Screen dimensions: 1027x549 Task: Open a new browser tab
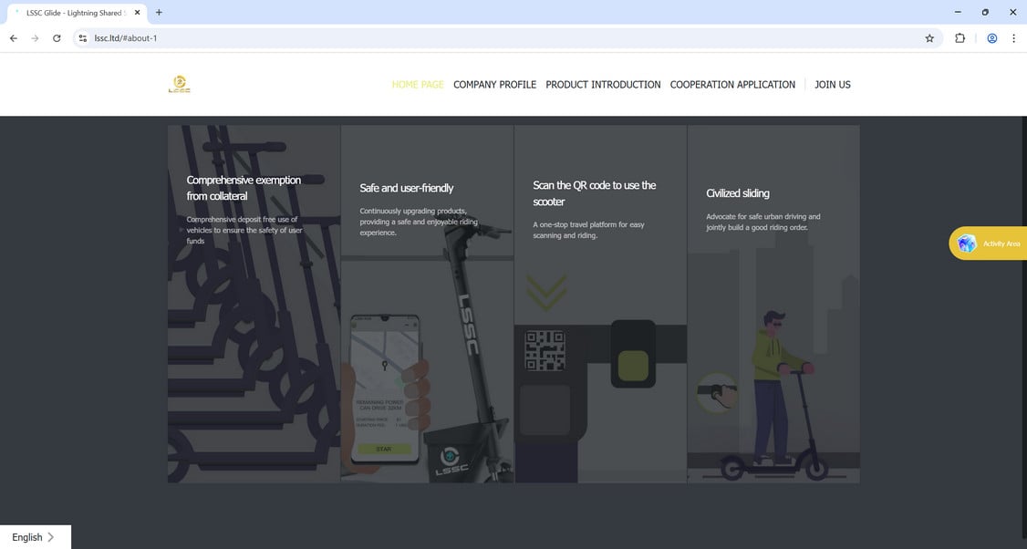point(159,13)
